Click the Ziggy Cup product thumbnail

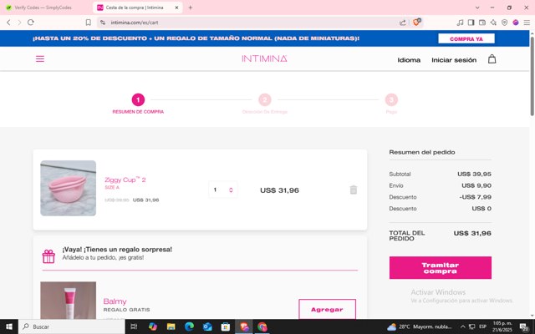[69, 188]
